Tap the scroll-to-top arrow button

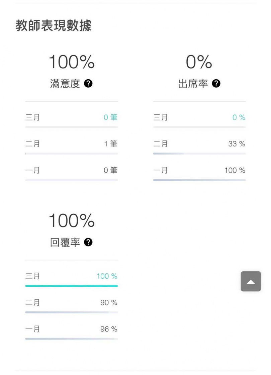tap(251, 281)
